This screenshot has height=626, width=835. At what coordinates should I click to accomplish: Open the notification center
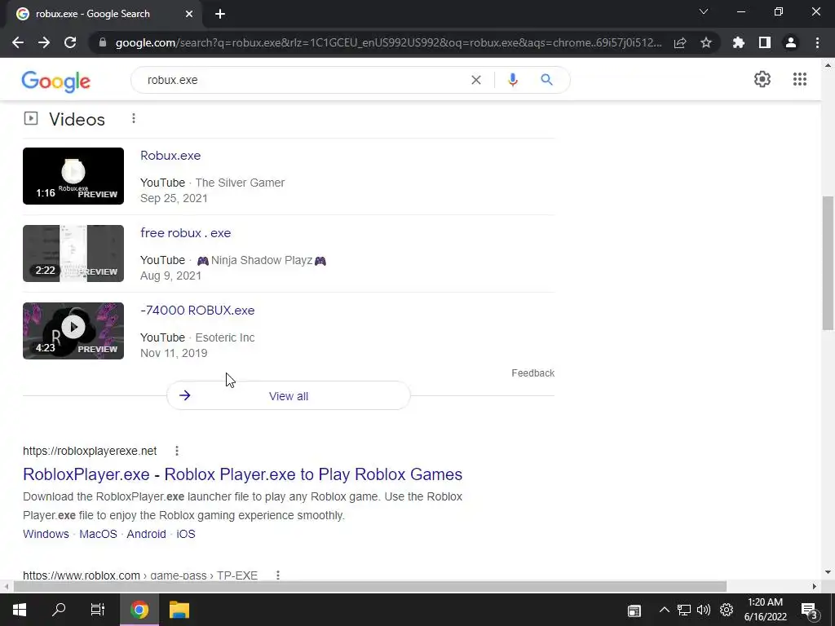click(x=809, y=610)
